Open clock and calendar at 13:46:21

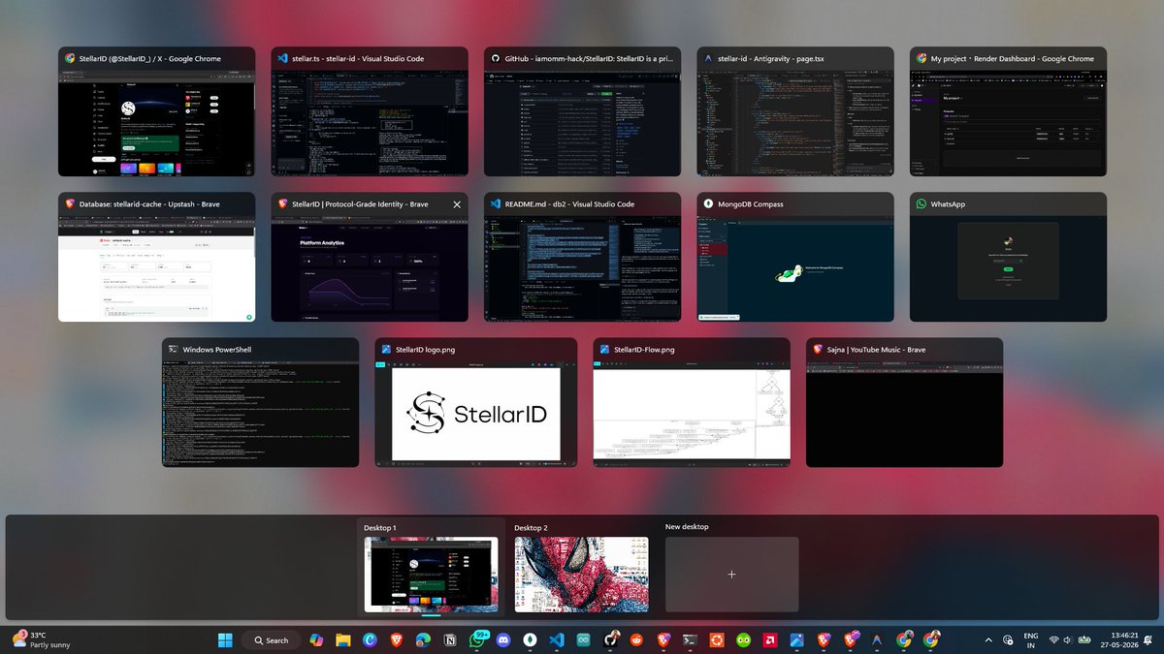pos(1117,639)
